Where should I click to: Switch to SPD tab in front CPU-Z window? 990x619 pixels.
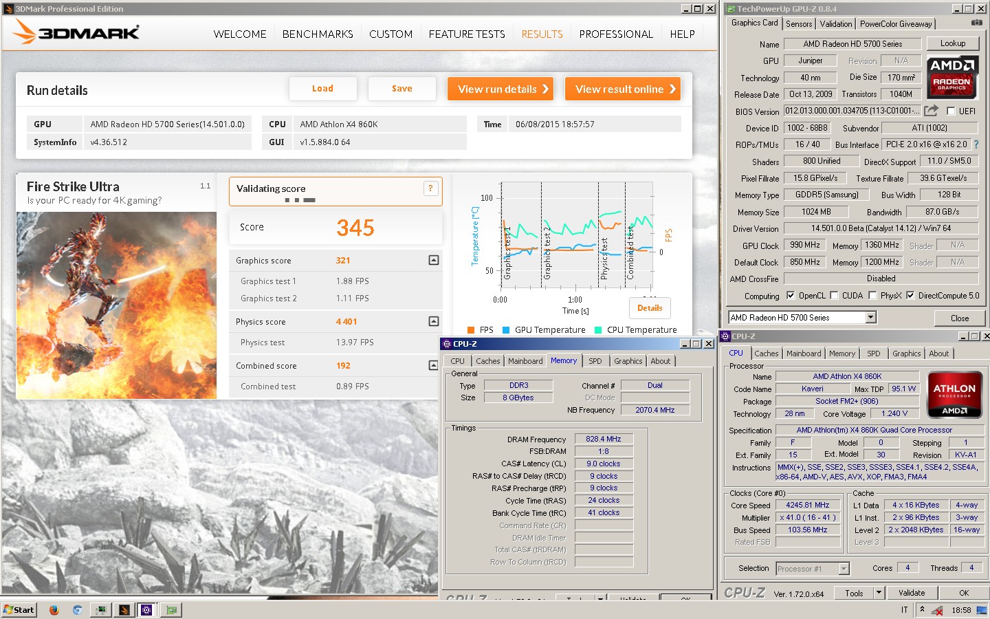pyautogui.click(x=595, y=361)
